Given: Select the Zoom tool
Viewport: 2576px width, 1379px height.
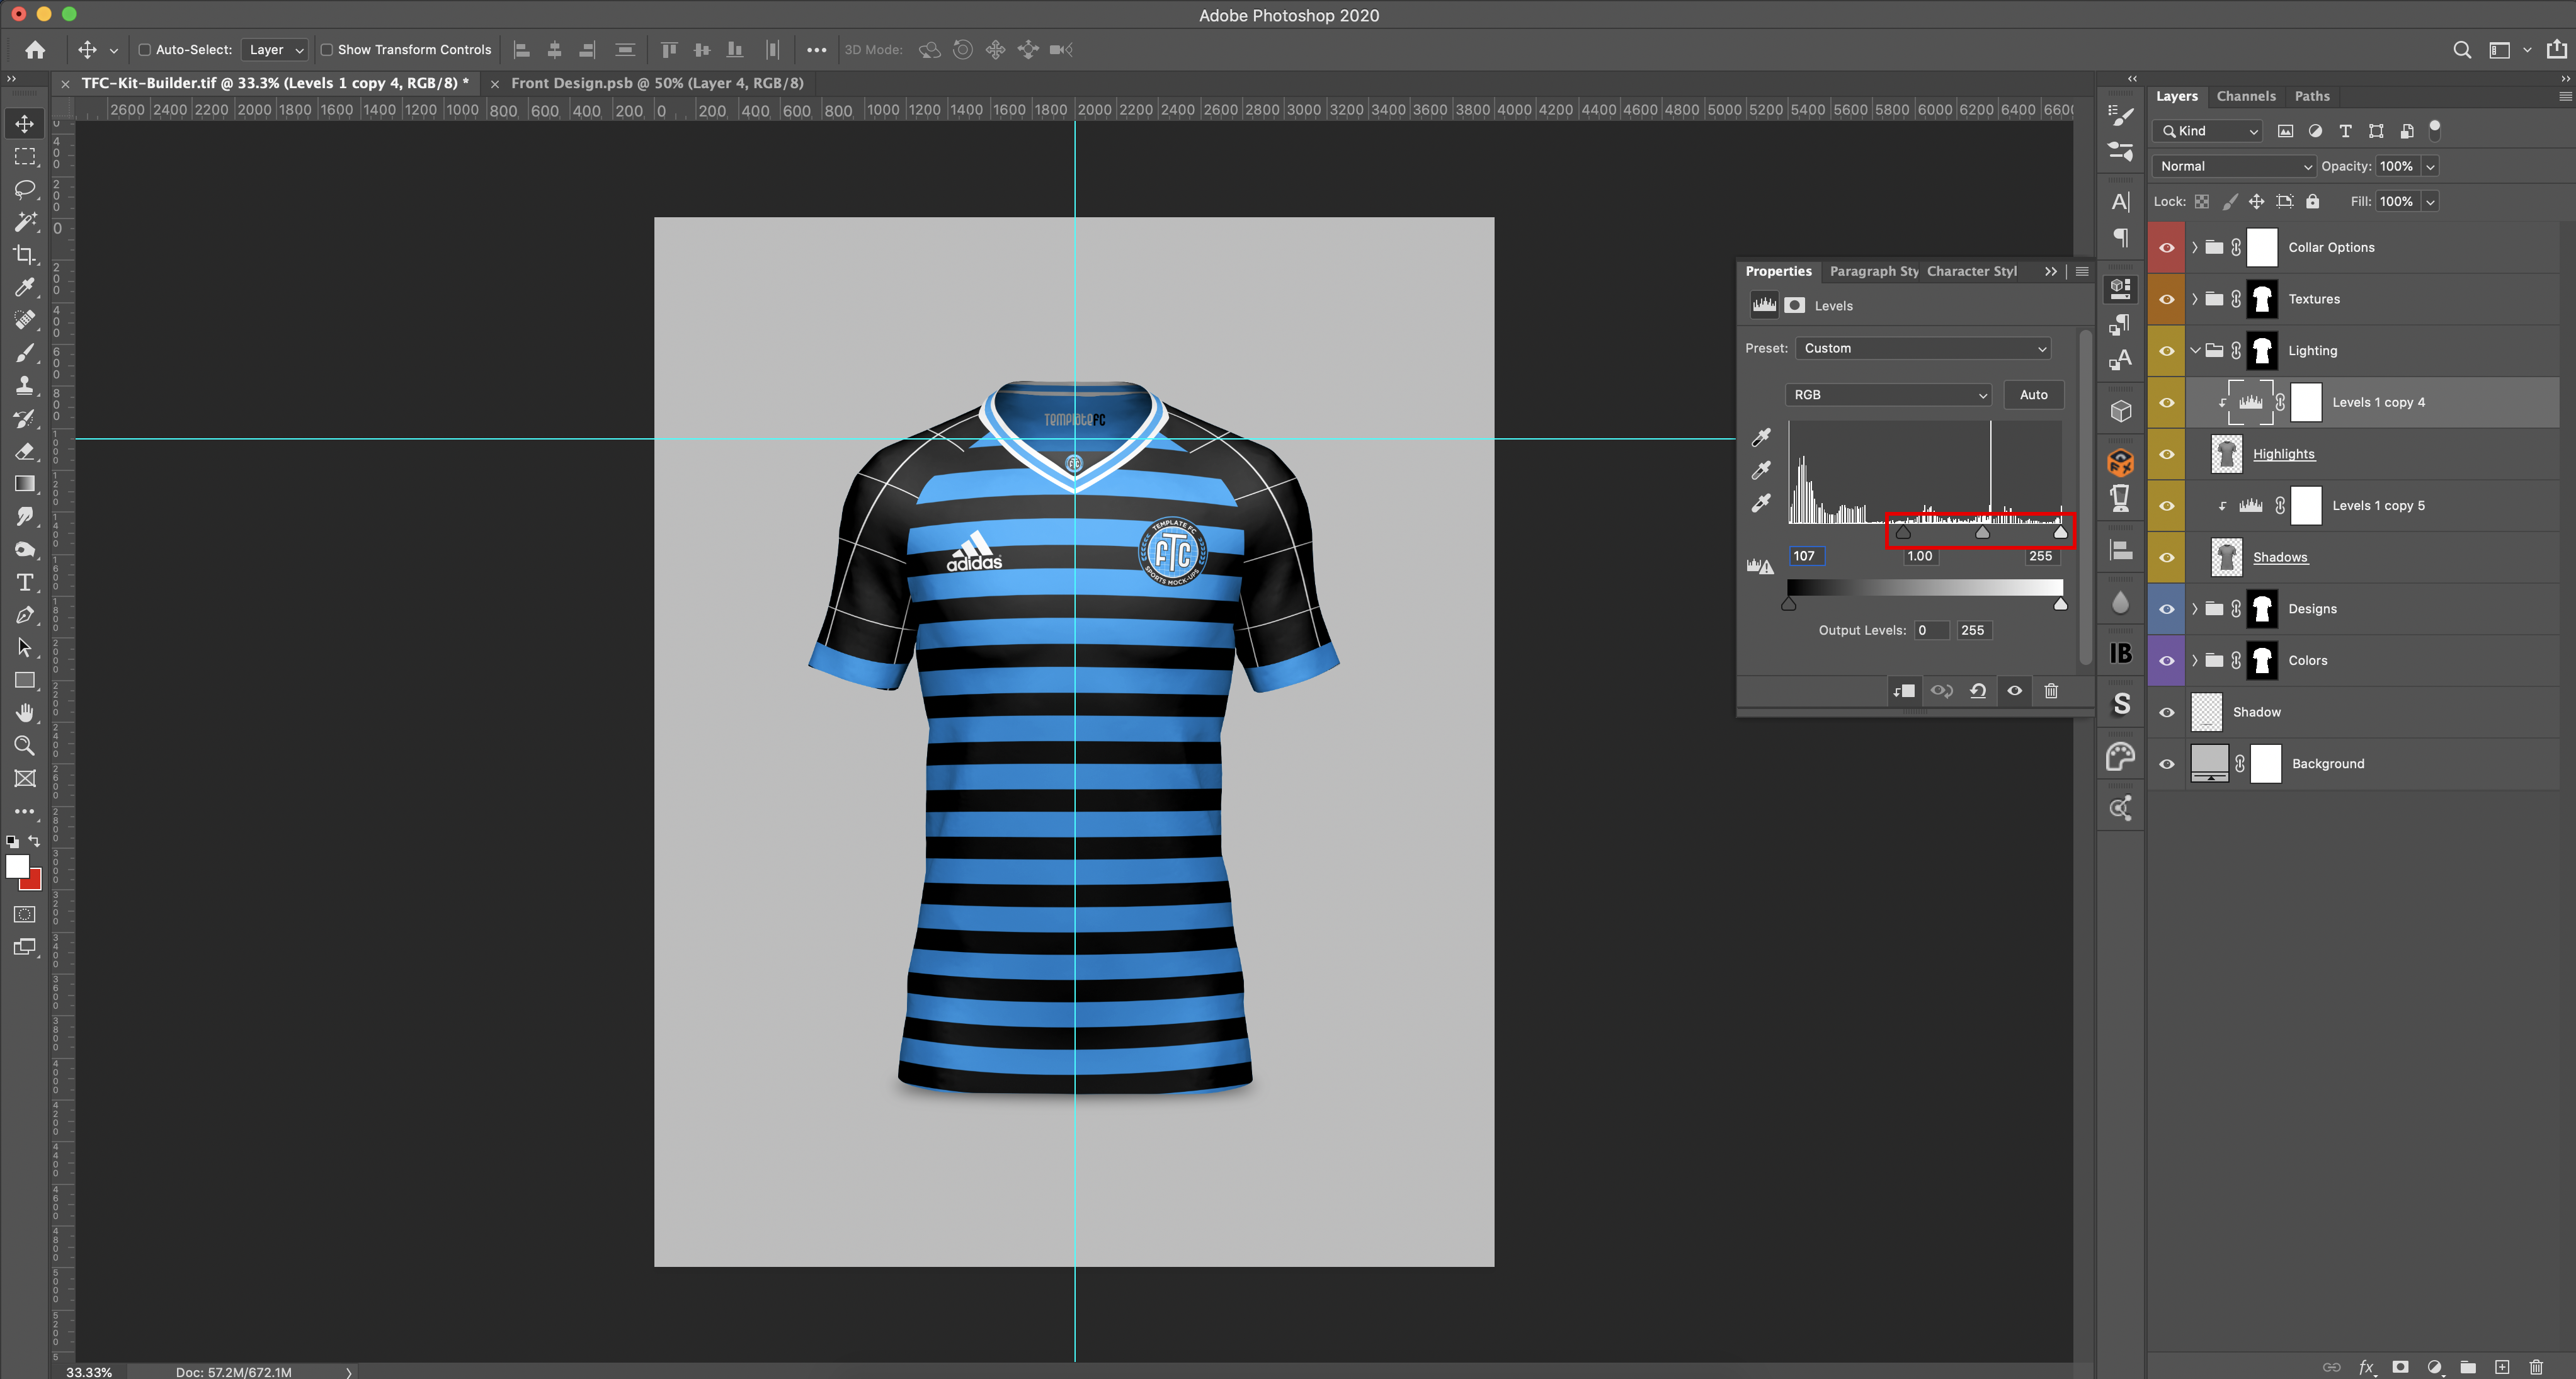Looking at the screenshot, I should pyautogui.click(x=25, y=745).
